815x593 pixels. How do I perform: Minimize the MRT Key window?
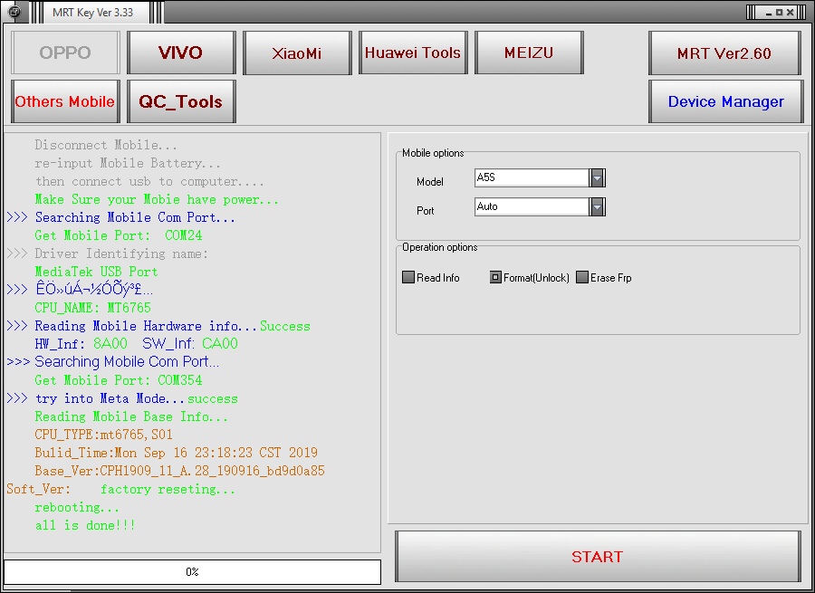tap(769, 13)
